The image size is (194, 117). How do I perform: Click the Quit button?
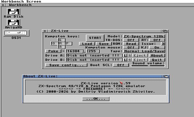pyautogui.click(x=157, y=60)
